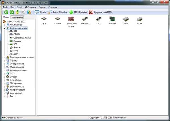Expand the Отображение tree node
The width and height of the screenshot is (170, 121).
5,64
